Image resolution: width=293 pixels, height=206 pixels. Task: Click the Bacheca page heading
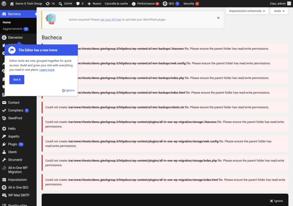[52, 37]
